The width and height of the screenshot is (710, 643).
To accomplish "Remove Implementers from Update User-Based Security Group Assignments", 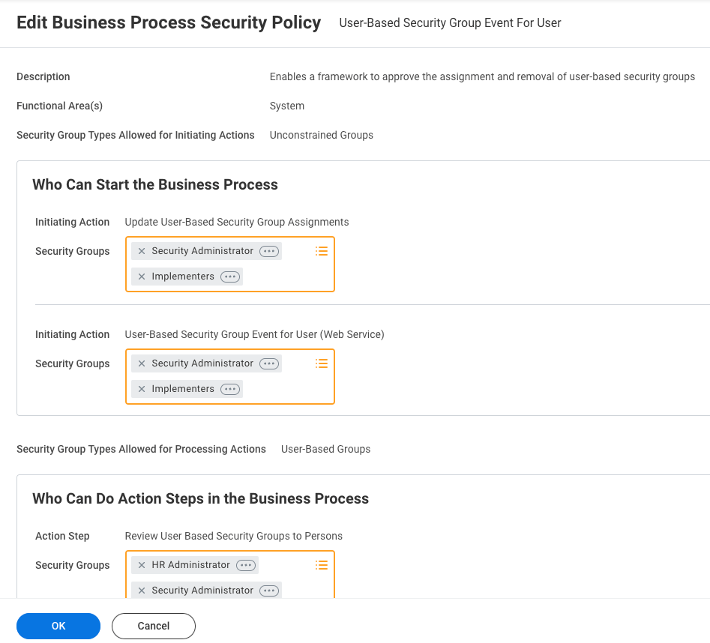I will pos(142,277).
